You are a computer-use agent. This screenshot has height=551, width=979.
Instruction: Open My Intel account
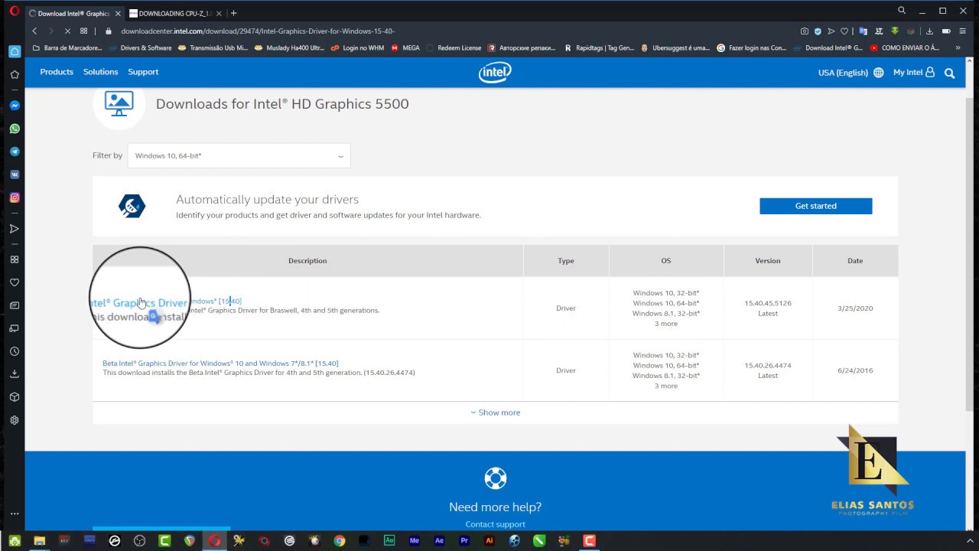(x=914, y=72)
